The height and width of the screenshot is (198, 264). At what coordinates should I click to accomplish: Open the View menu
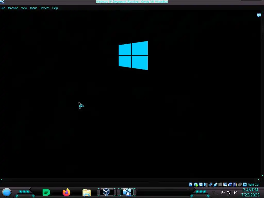pyautogui.click(x=24, y=8)
